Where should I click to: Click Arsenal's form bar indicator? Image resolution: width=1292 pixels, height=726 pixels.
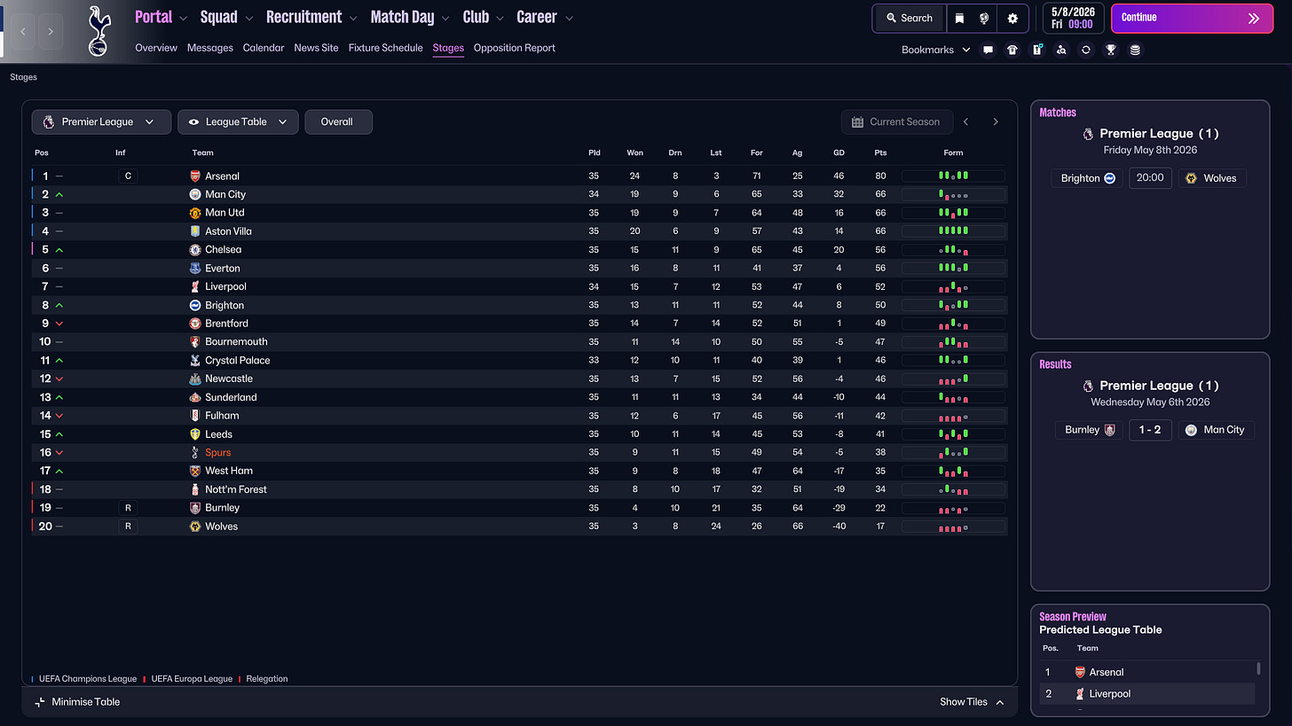click(x=953, y=176)
